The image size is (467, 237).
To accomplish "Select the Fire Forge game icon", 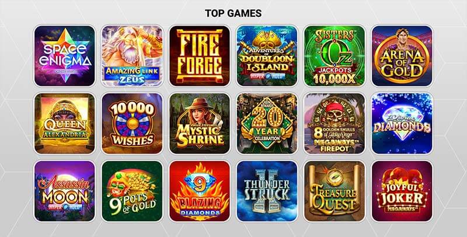I will click(200, 56).
